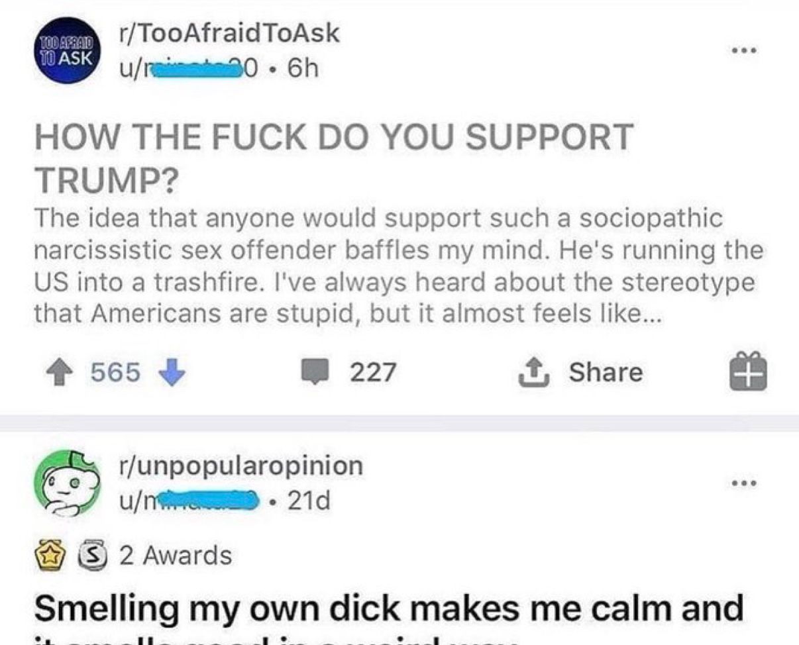
Task: Go to r/unpopularopinion subreddit
Action: 239,465
